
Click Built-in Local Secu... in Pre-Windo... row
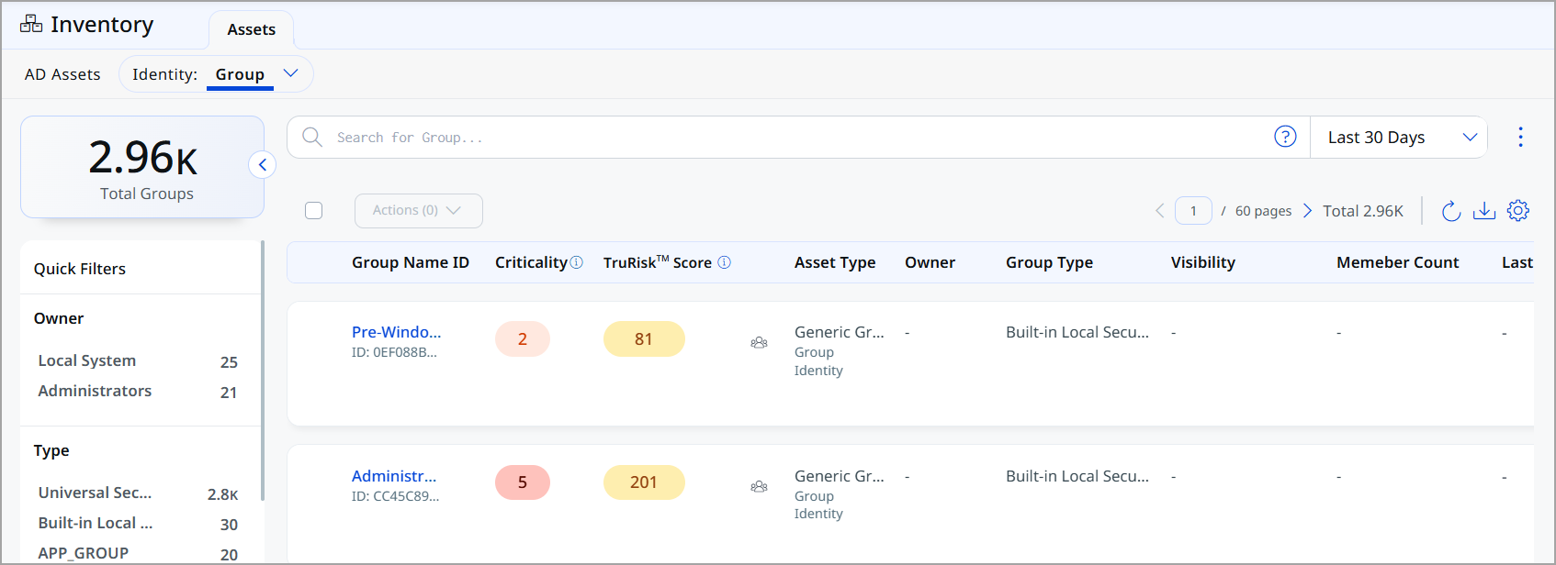(x=1077, y=332)
